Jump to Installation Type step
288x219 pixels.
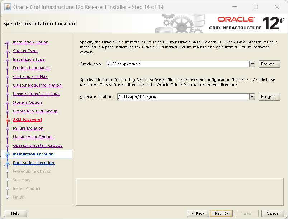29,59
